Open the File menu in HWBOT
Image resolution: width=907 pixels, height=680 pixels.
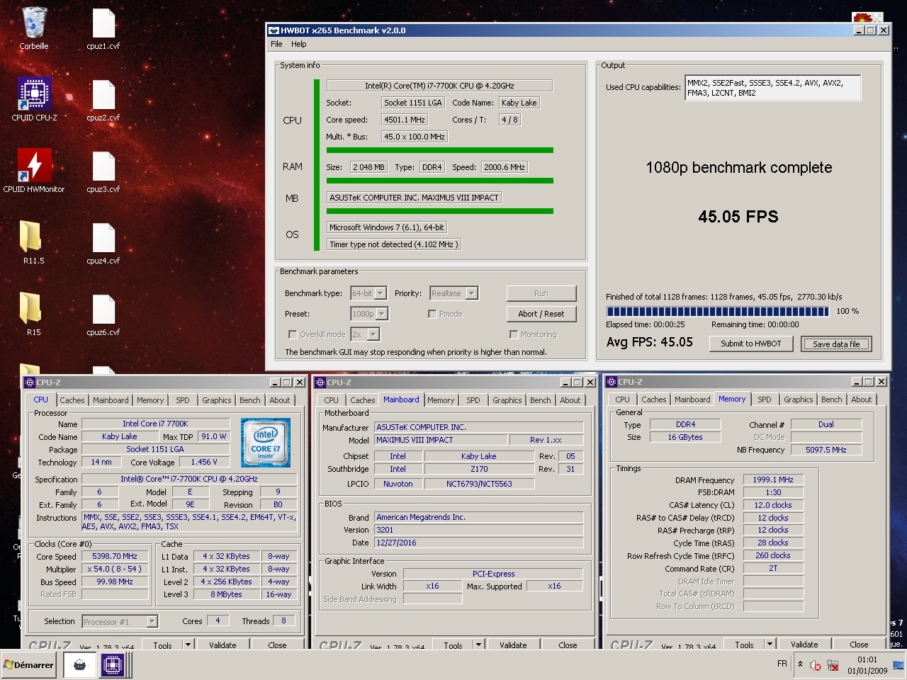[x=276, y=44]
